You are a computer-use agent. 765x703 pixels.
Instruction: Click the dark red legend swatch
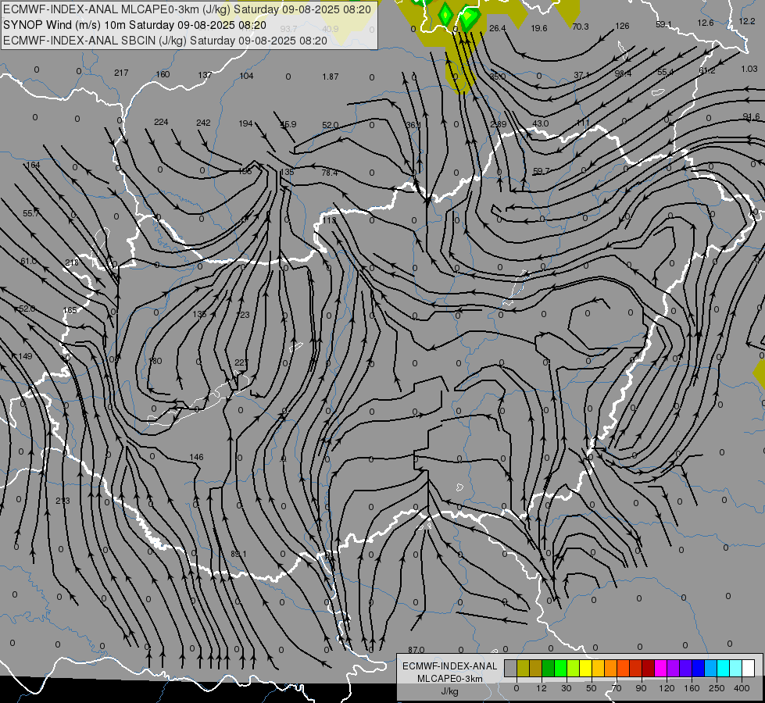coord(648,669)
